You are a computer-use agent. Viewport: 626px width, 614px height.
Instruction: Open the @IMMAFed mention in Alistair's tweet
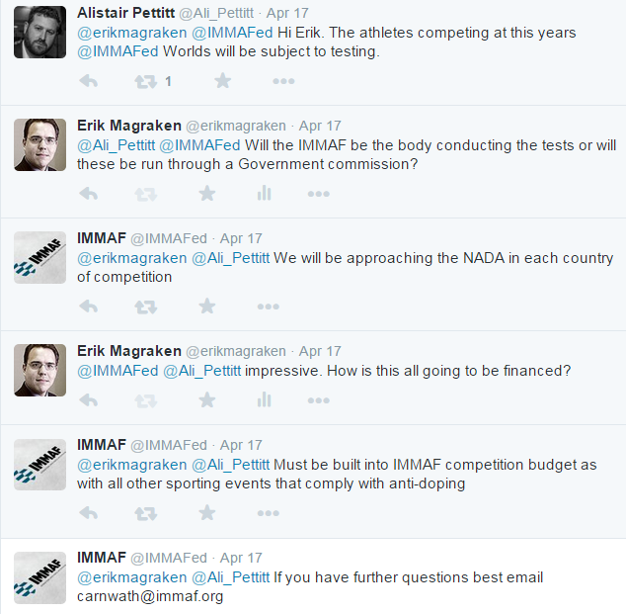pos(233,33)
